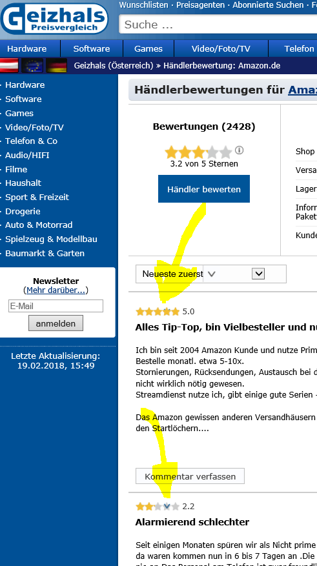The image size is (317, 566).
Task: Click the info icon beside rating stars
Action: pos(239,150)
